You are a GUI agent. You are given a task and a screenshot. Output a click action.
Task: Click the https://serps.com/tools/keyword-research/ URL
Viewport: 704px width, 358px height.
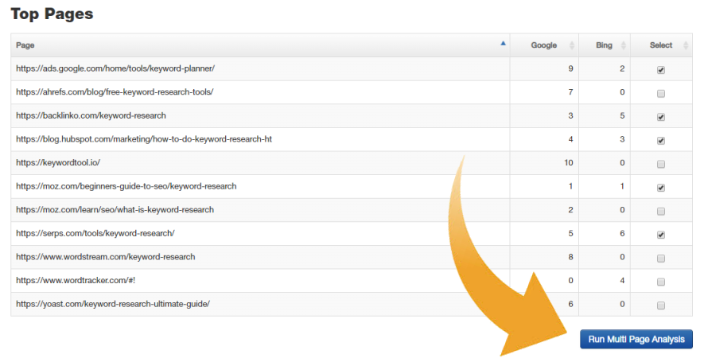click(x=95, y=233)
